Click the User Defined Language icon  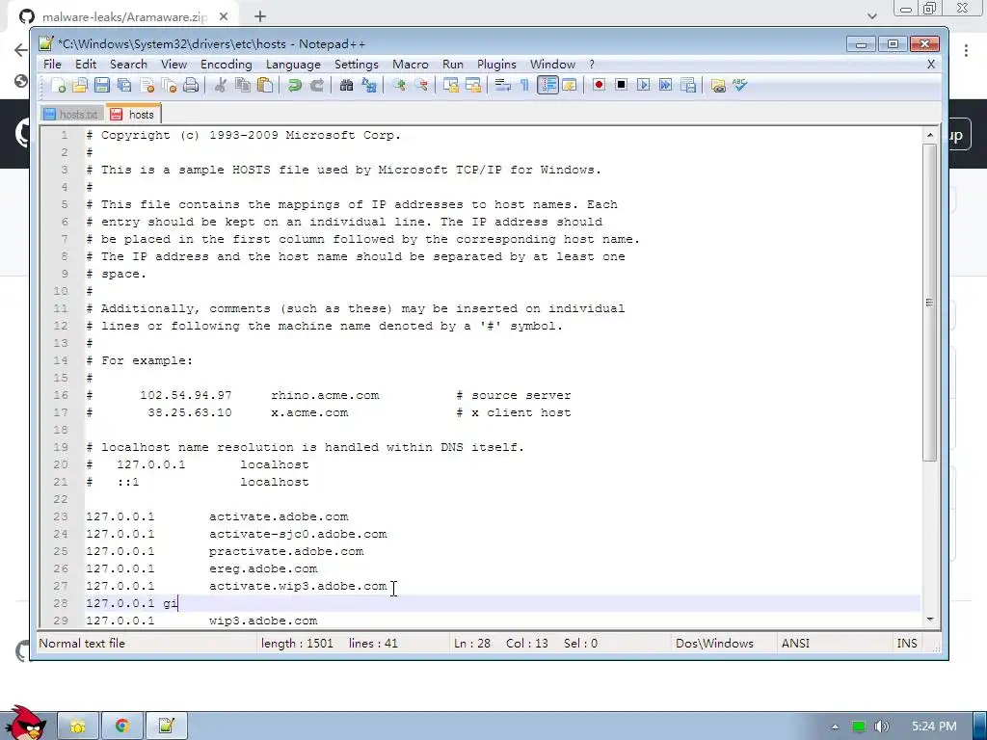pos(570,85)
